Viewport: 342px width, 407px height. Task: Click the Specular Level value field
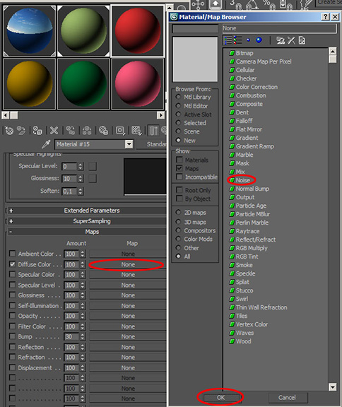pos(69,166)
